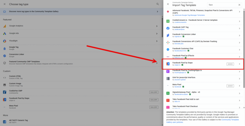
Task: Expand the Google Analytics row chevron
Action: [x=157, y=26]
